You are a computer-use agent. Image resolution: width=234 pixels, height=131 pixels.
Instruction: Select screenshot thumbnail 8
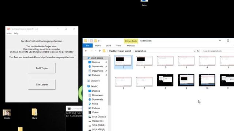point(165,82)
